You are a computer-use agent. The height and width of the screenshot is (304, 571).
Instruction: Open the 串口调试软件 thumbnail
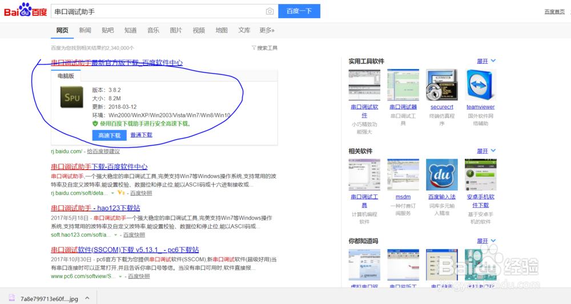click(x=364, y=85)
